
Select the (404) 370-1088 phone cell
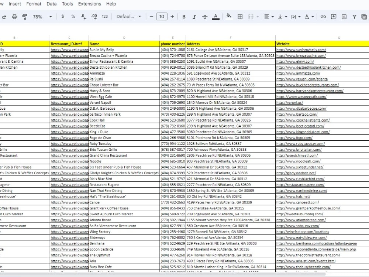click(173, 50)
